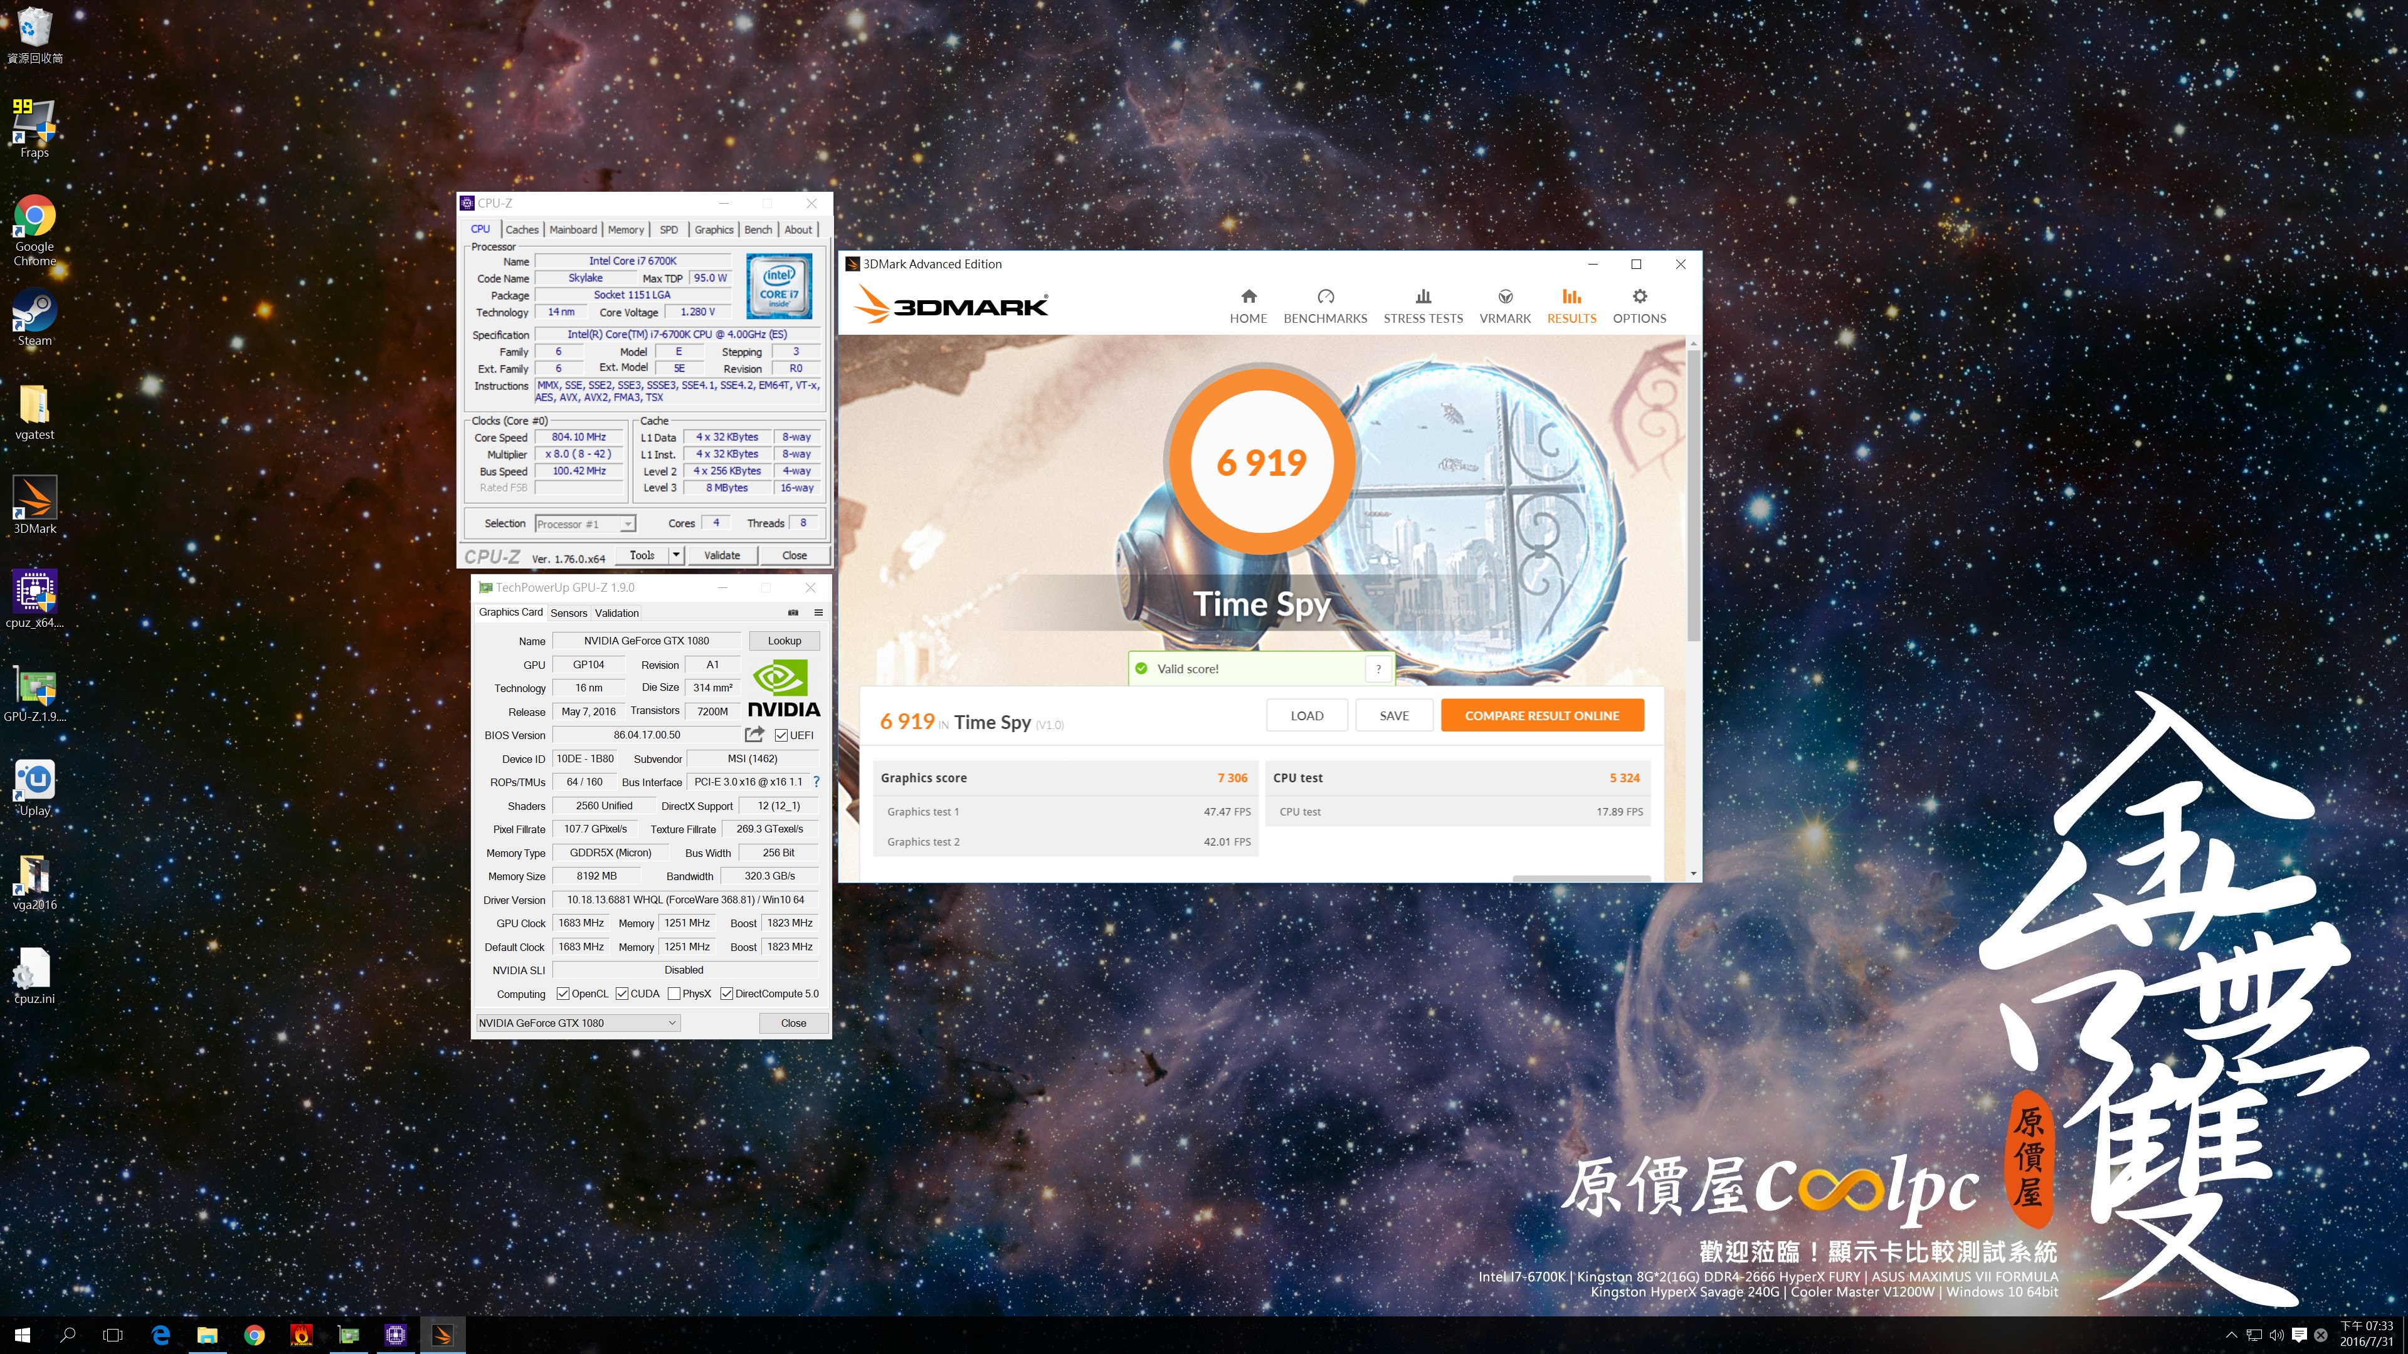
Task: Click 3DMark vertical scrollbar thumb
Action: [x=1693, y=495]
